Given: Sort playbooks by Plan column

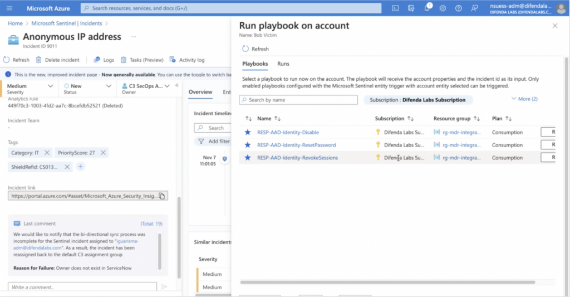Looking at the screenshot, I should (x=502, y=118).
